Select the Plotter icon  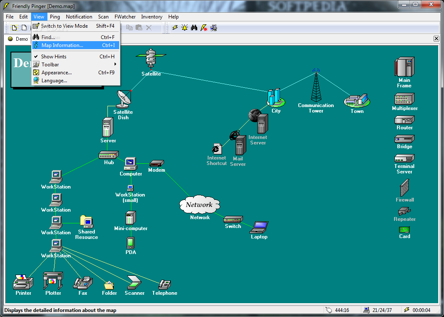tap(53, 281)
